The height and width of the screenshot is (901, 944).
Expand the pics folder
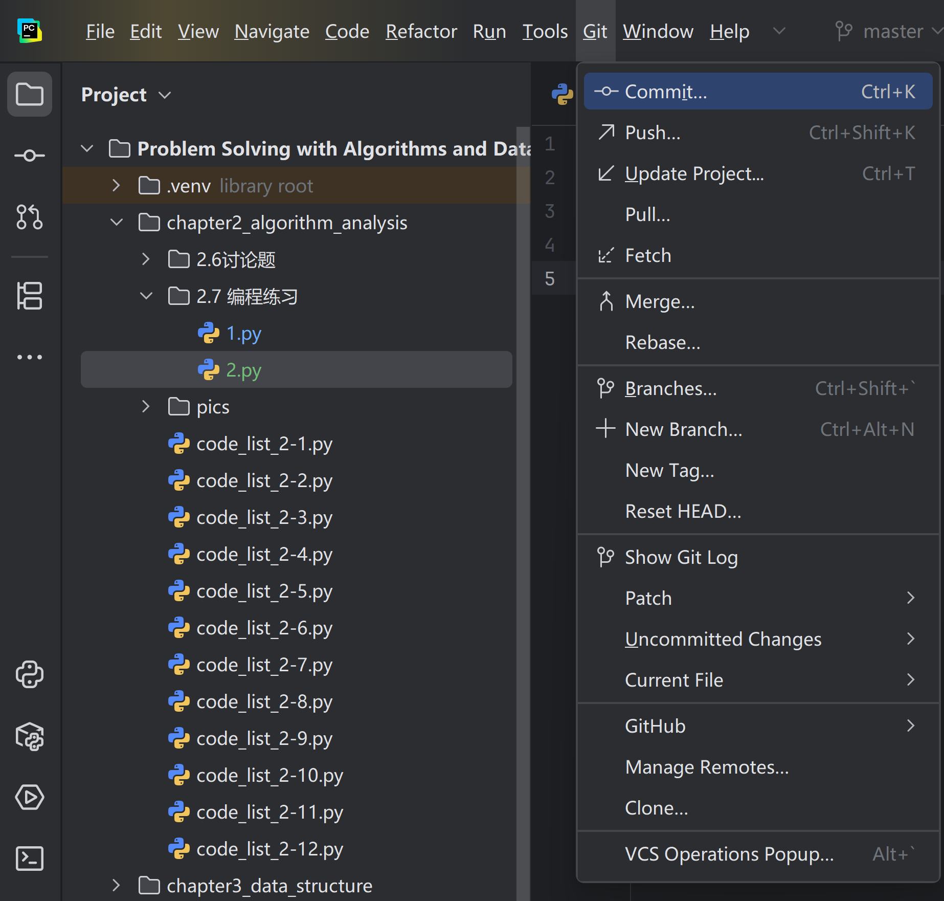pyautogui.click(x=146, y=407)
